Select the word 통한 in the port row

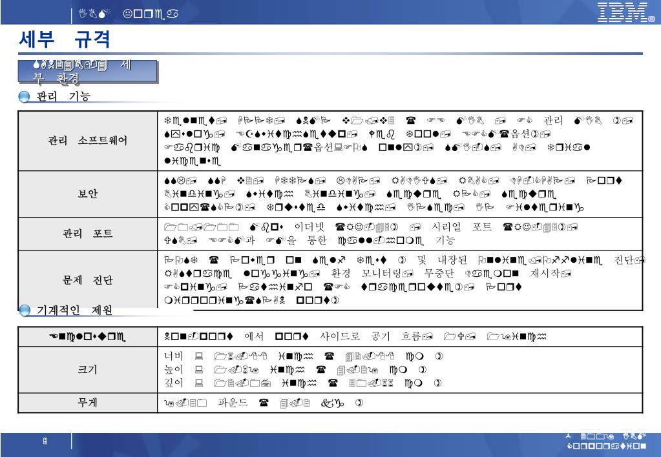pyautogui.click(x=317, y=240)
